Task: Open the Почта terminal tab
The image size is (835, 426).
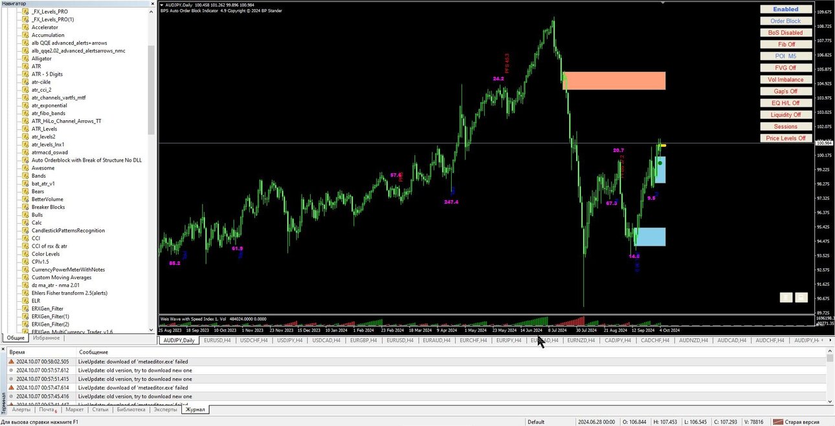Action: (47, 410)
